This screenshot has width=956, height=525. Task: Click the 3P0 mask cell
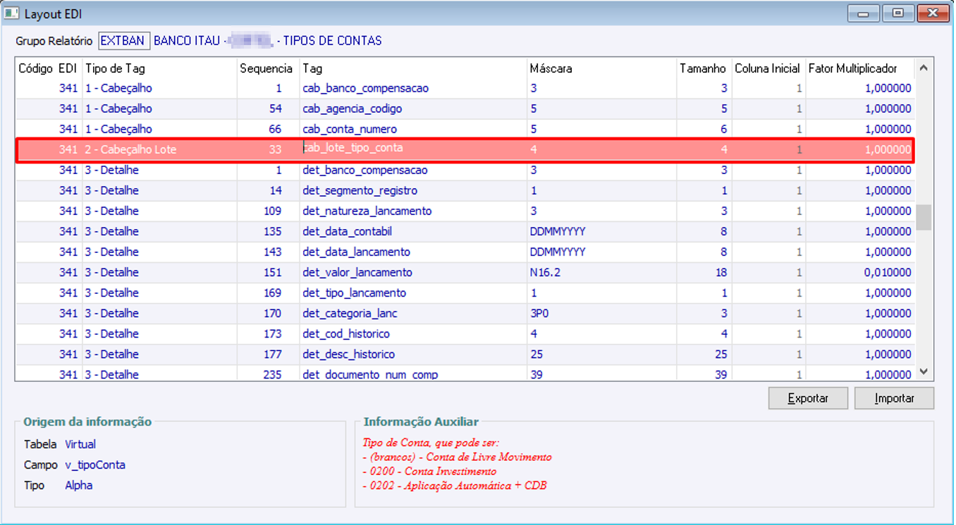click(601, 313)
